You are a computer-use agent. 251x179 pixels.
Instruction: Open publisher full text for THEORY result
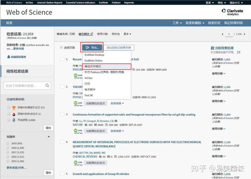(x=95, y=104)
